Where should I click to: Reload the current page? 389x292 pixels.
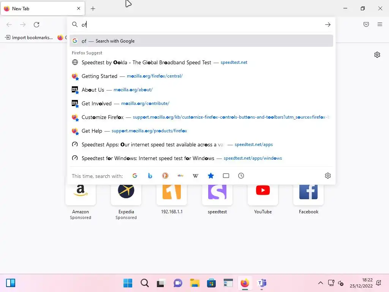pyautogui.click(x=36, y=25)
